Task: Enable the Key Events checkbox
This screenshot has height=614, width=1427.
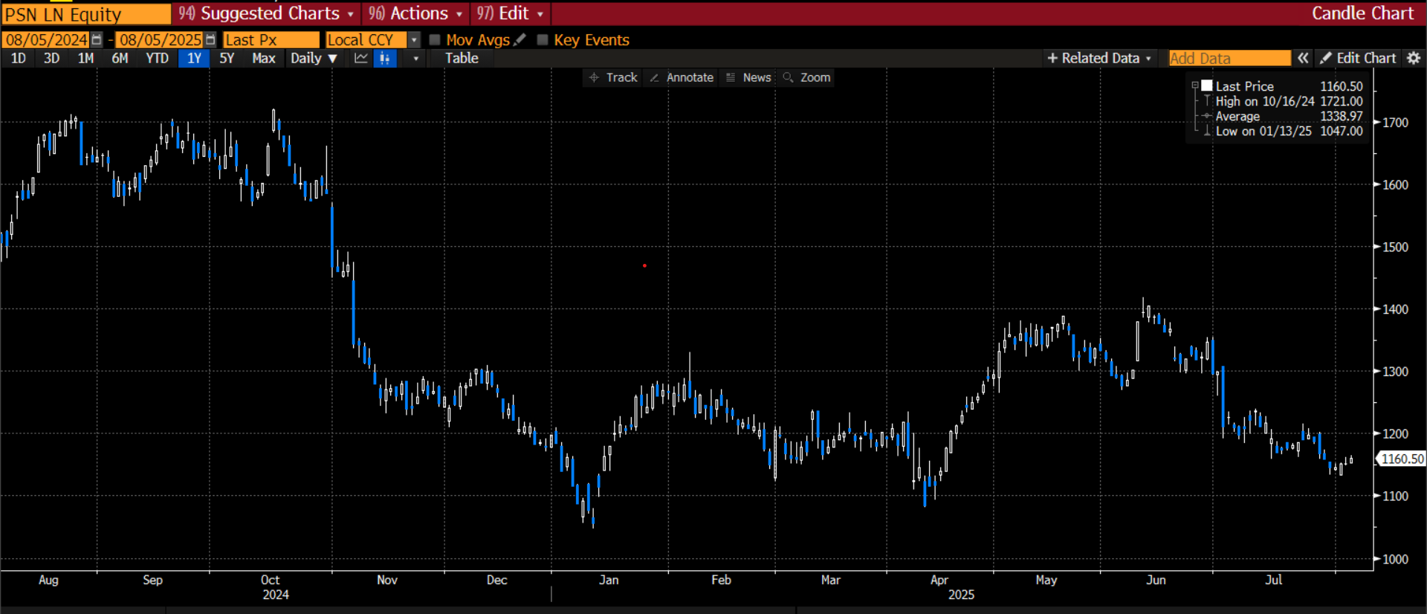Action: point(543,40)
